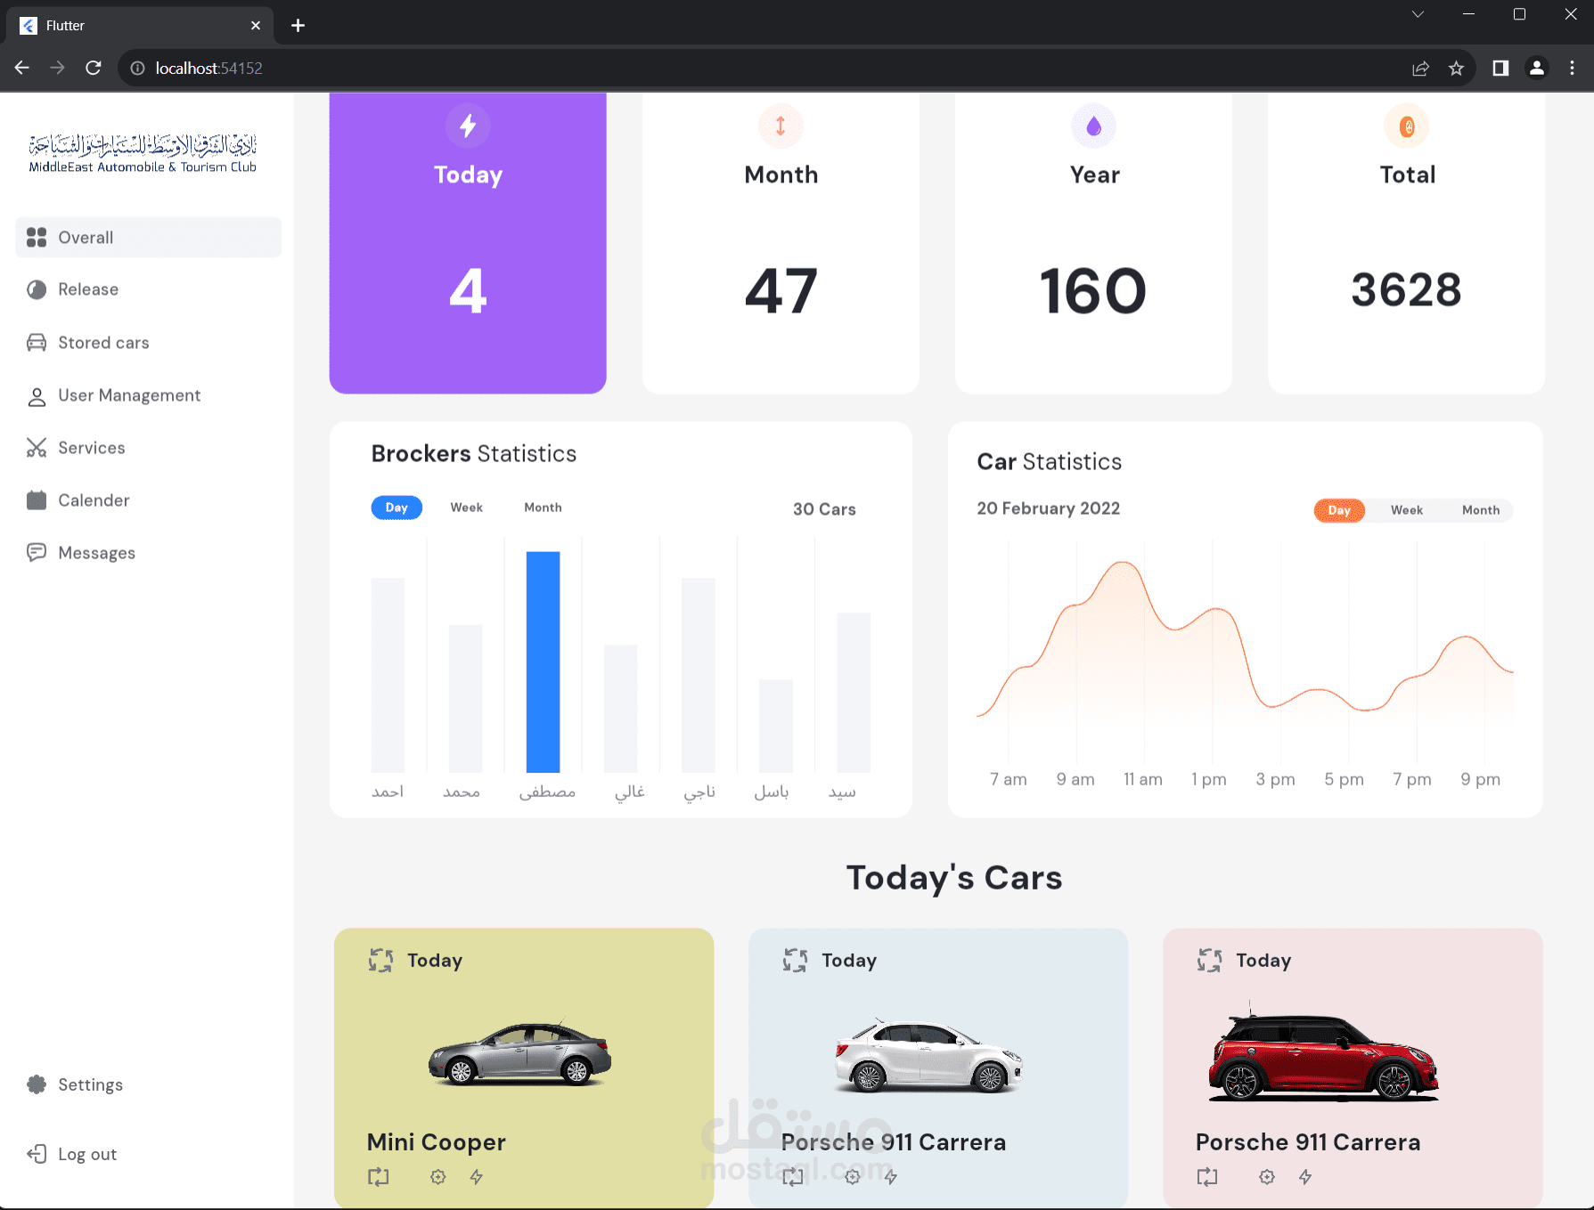Image resolution: width=1594 pixels, height=1210 pixels.
Task: Click the احمد bar in brokers chart
Action: tap(388, 675)
